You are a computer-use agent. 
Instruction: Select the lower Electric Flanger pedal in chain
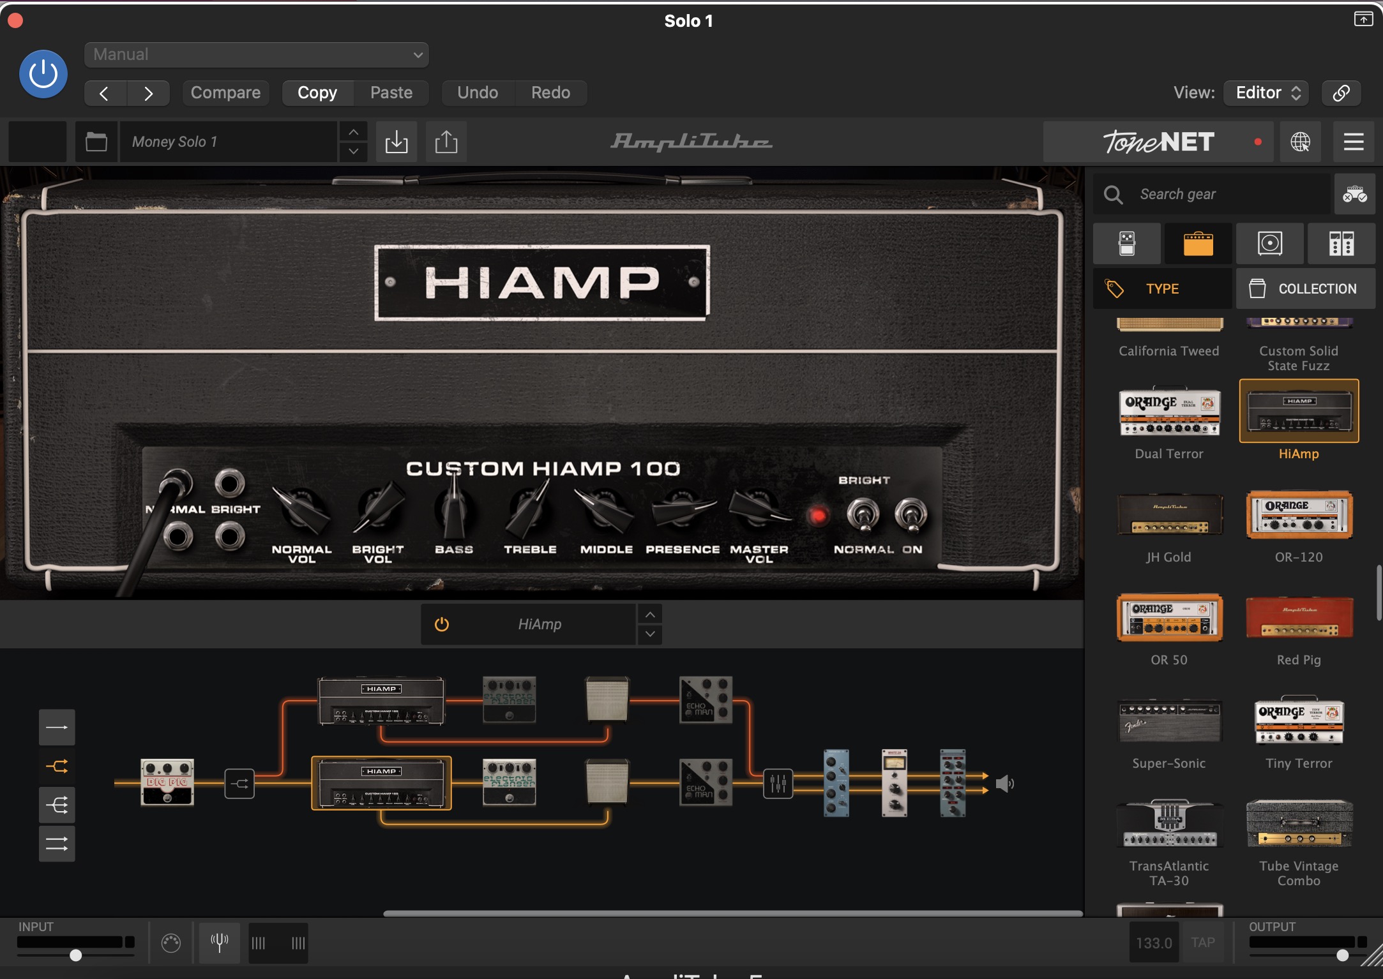click(x=509, y=783)
